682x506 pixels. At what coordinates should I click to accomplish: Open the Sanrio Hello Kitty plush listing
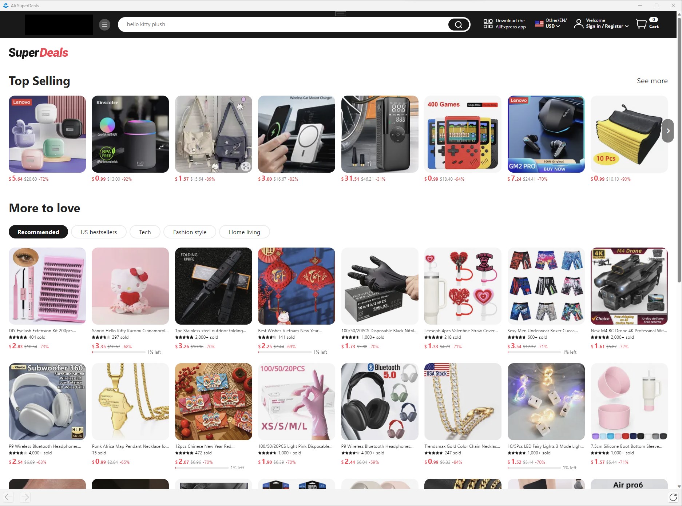click(130, 286)
